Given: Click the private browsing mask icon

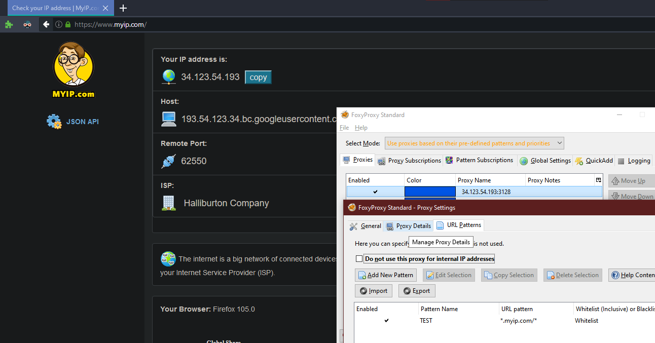Looking at the screenshot, I should 27,24.
